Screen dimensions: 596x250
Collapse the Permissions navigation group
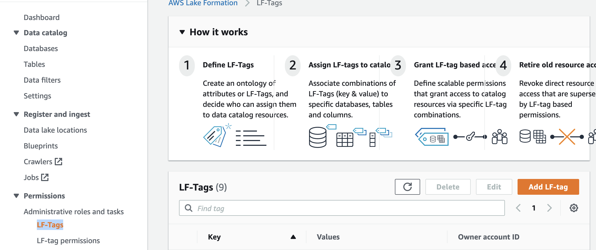pyautogui.click(x=16, y=196)
